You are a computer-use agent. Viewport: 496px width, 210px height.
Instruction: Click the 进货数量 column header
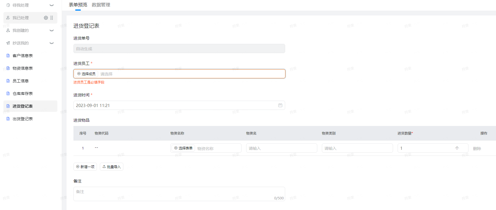(x=405, y=133)
